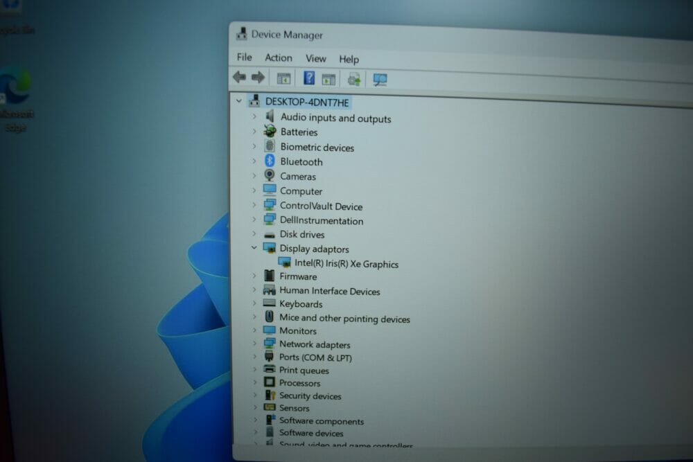Select the Human Interface Devices label
The width and height of the screenshot is (693, 462).
point(330,291)
